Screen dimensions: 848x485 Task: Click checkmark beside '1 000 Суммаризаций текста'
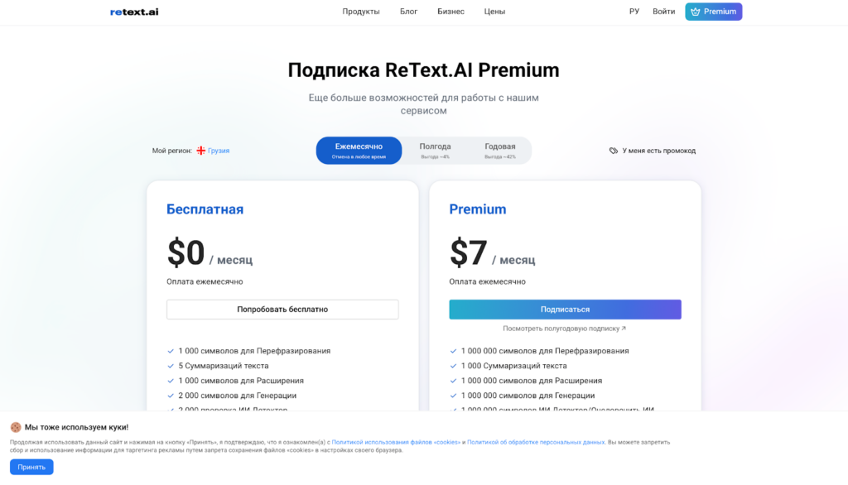point(453,366)
